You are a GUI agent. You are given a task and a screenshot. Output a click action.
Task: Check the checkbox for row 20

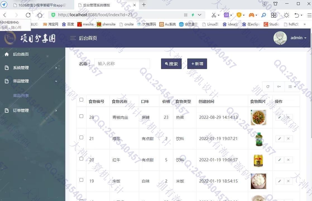81,159
